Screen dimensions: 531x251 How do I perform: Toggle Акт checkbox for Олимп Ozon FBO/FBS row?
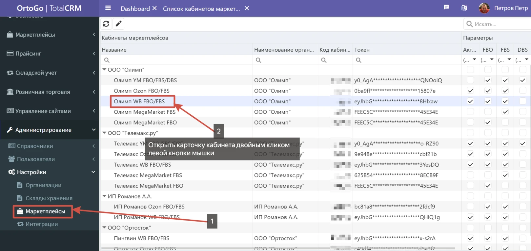click(x=470, y=91)
